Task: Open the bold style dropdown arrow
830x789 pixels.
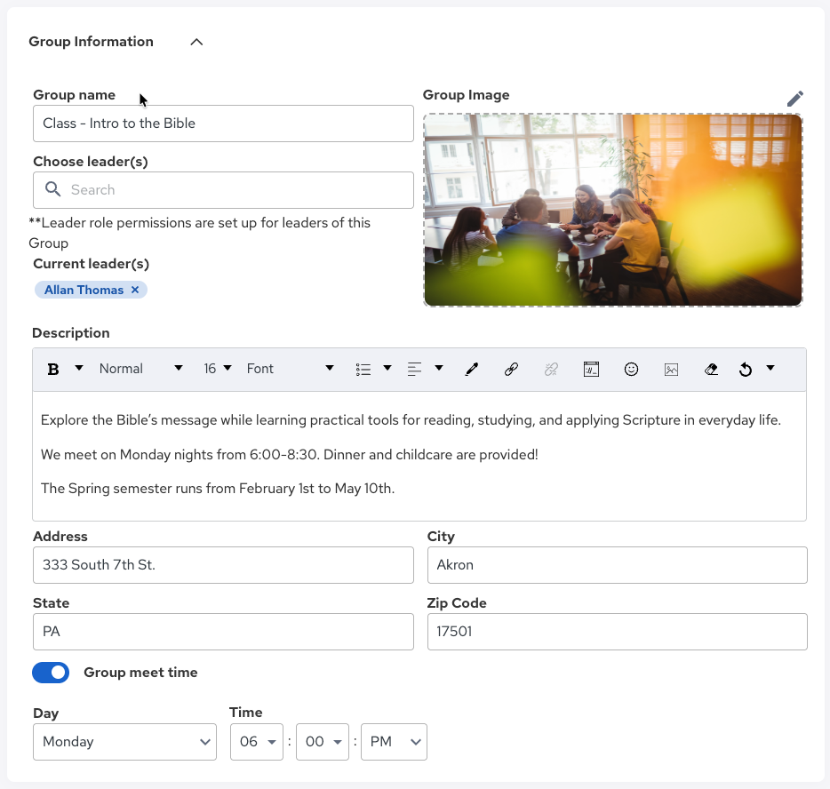Action: click(x=79, y=368)
